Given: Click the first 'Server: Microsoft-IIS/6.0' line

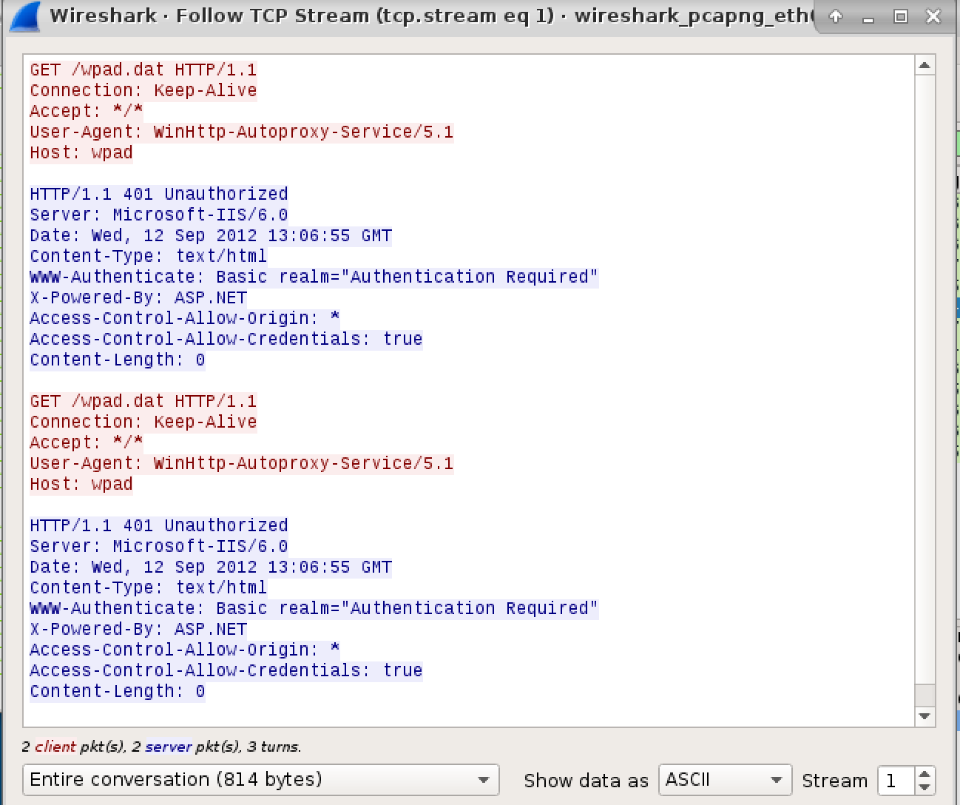Looking at the screenshot, I should point(158,215).
